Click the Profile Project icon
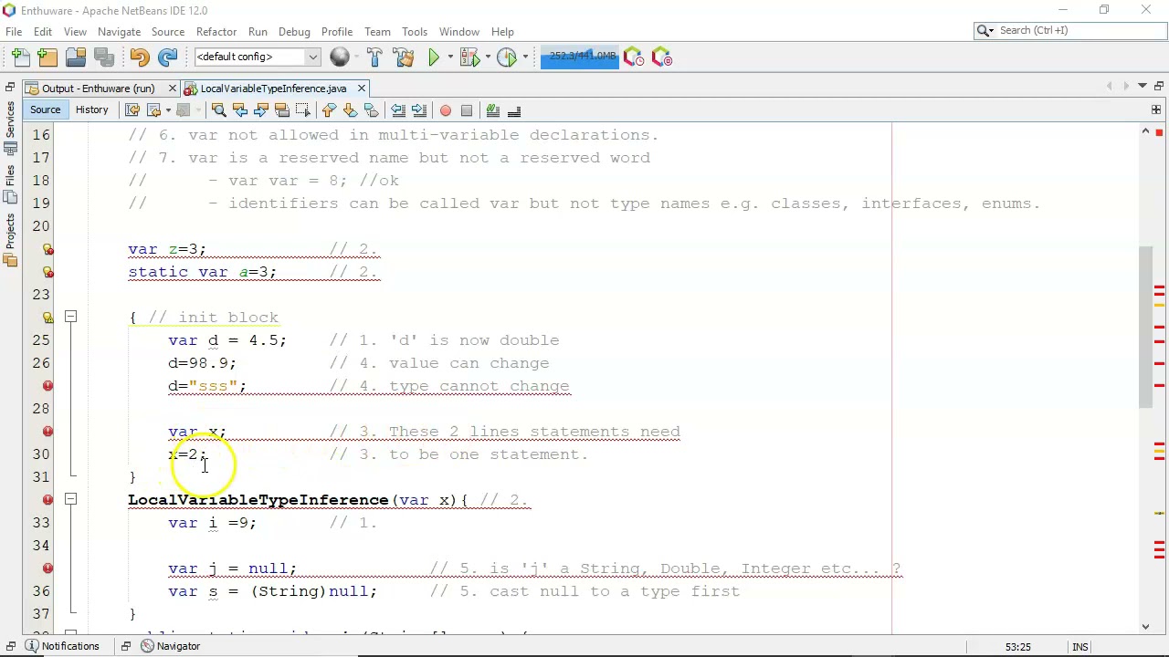The image size is (1169, 657). coord(507,57)
